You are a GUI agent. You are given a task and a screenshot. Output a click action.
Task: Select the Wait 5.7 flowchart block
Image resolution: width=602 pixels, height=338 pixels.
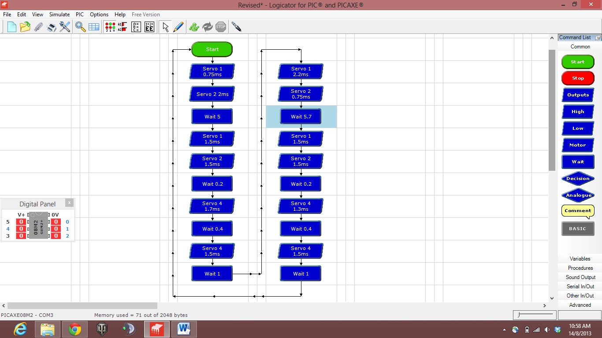[x=301, y=117]
